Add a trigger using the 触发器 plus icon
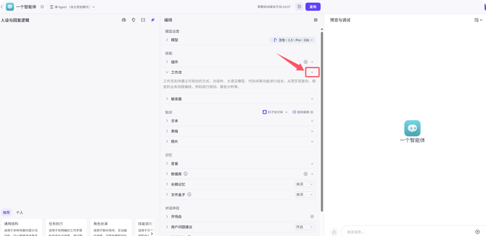The image size is (486, 236). point(312,99)
